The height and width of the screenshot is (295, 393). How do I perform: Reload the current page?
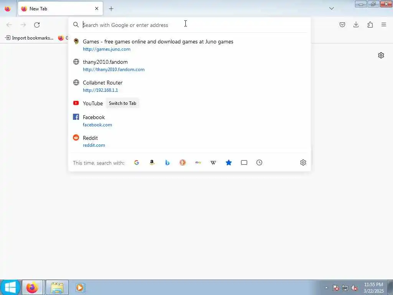tap(37, 25)
